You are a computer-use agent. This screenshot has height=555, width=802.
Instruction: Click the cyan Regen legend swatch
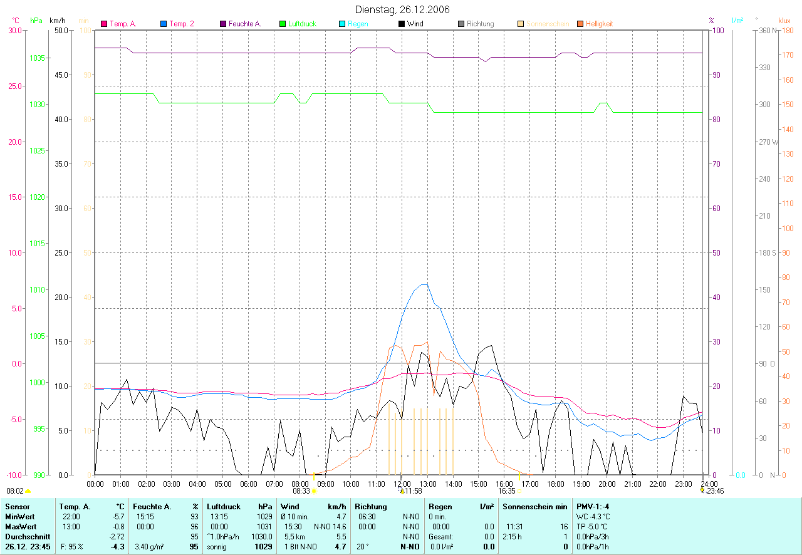pyautogui.click(x=342, y=24)
